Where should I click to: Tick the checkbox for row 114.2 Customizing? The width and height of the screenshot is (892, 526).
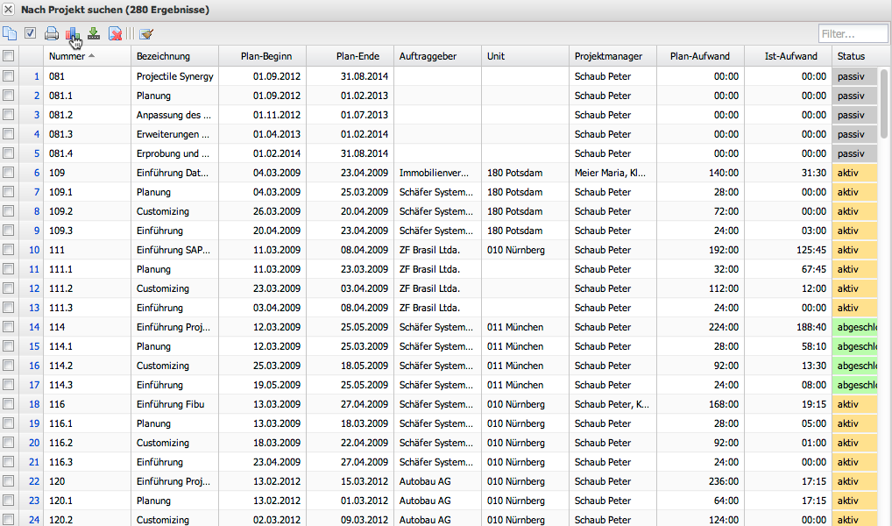point(9,366)
